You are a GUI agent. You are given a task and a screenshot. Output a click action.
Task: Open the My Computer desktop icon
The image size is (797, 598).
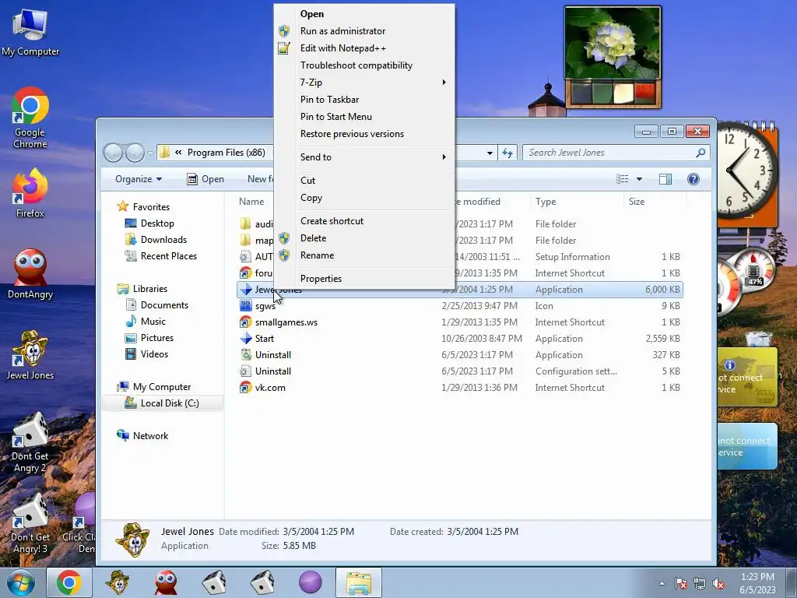tap(30, 33)
